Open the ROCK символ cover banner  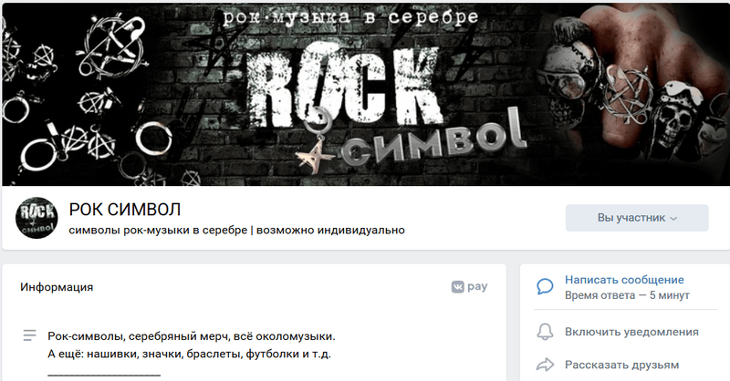365,95
